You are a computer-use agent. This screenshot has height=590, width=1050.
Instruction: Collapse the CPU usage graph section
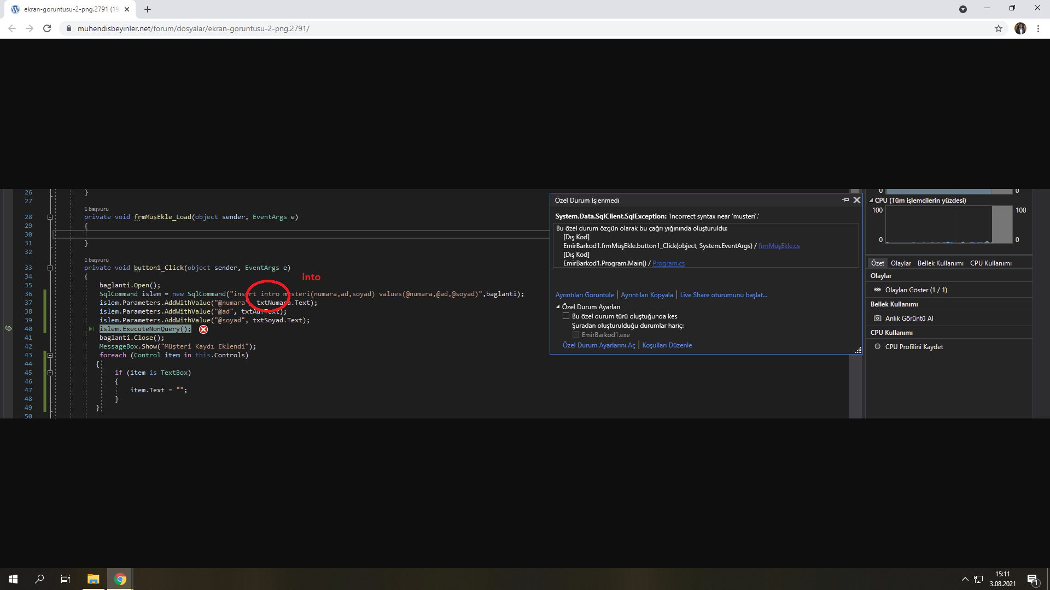871,200
